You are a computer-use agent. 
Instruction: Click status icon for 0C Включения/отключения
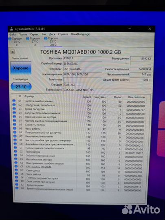click(15, 136)
